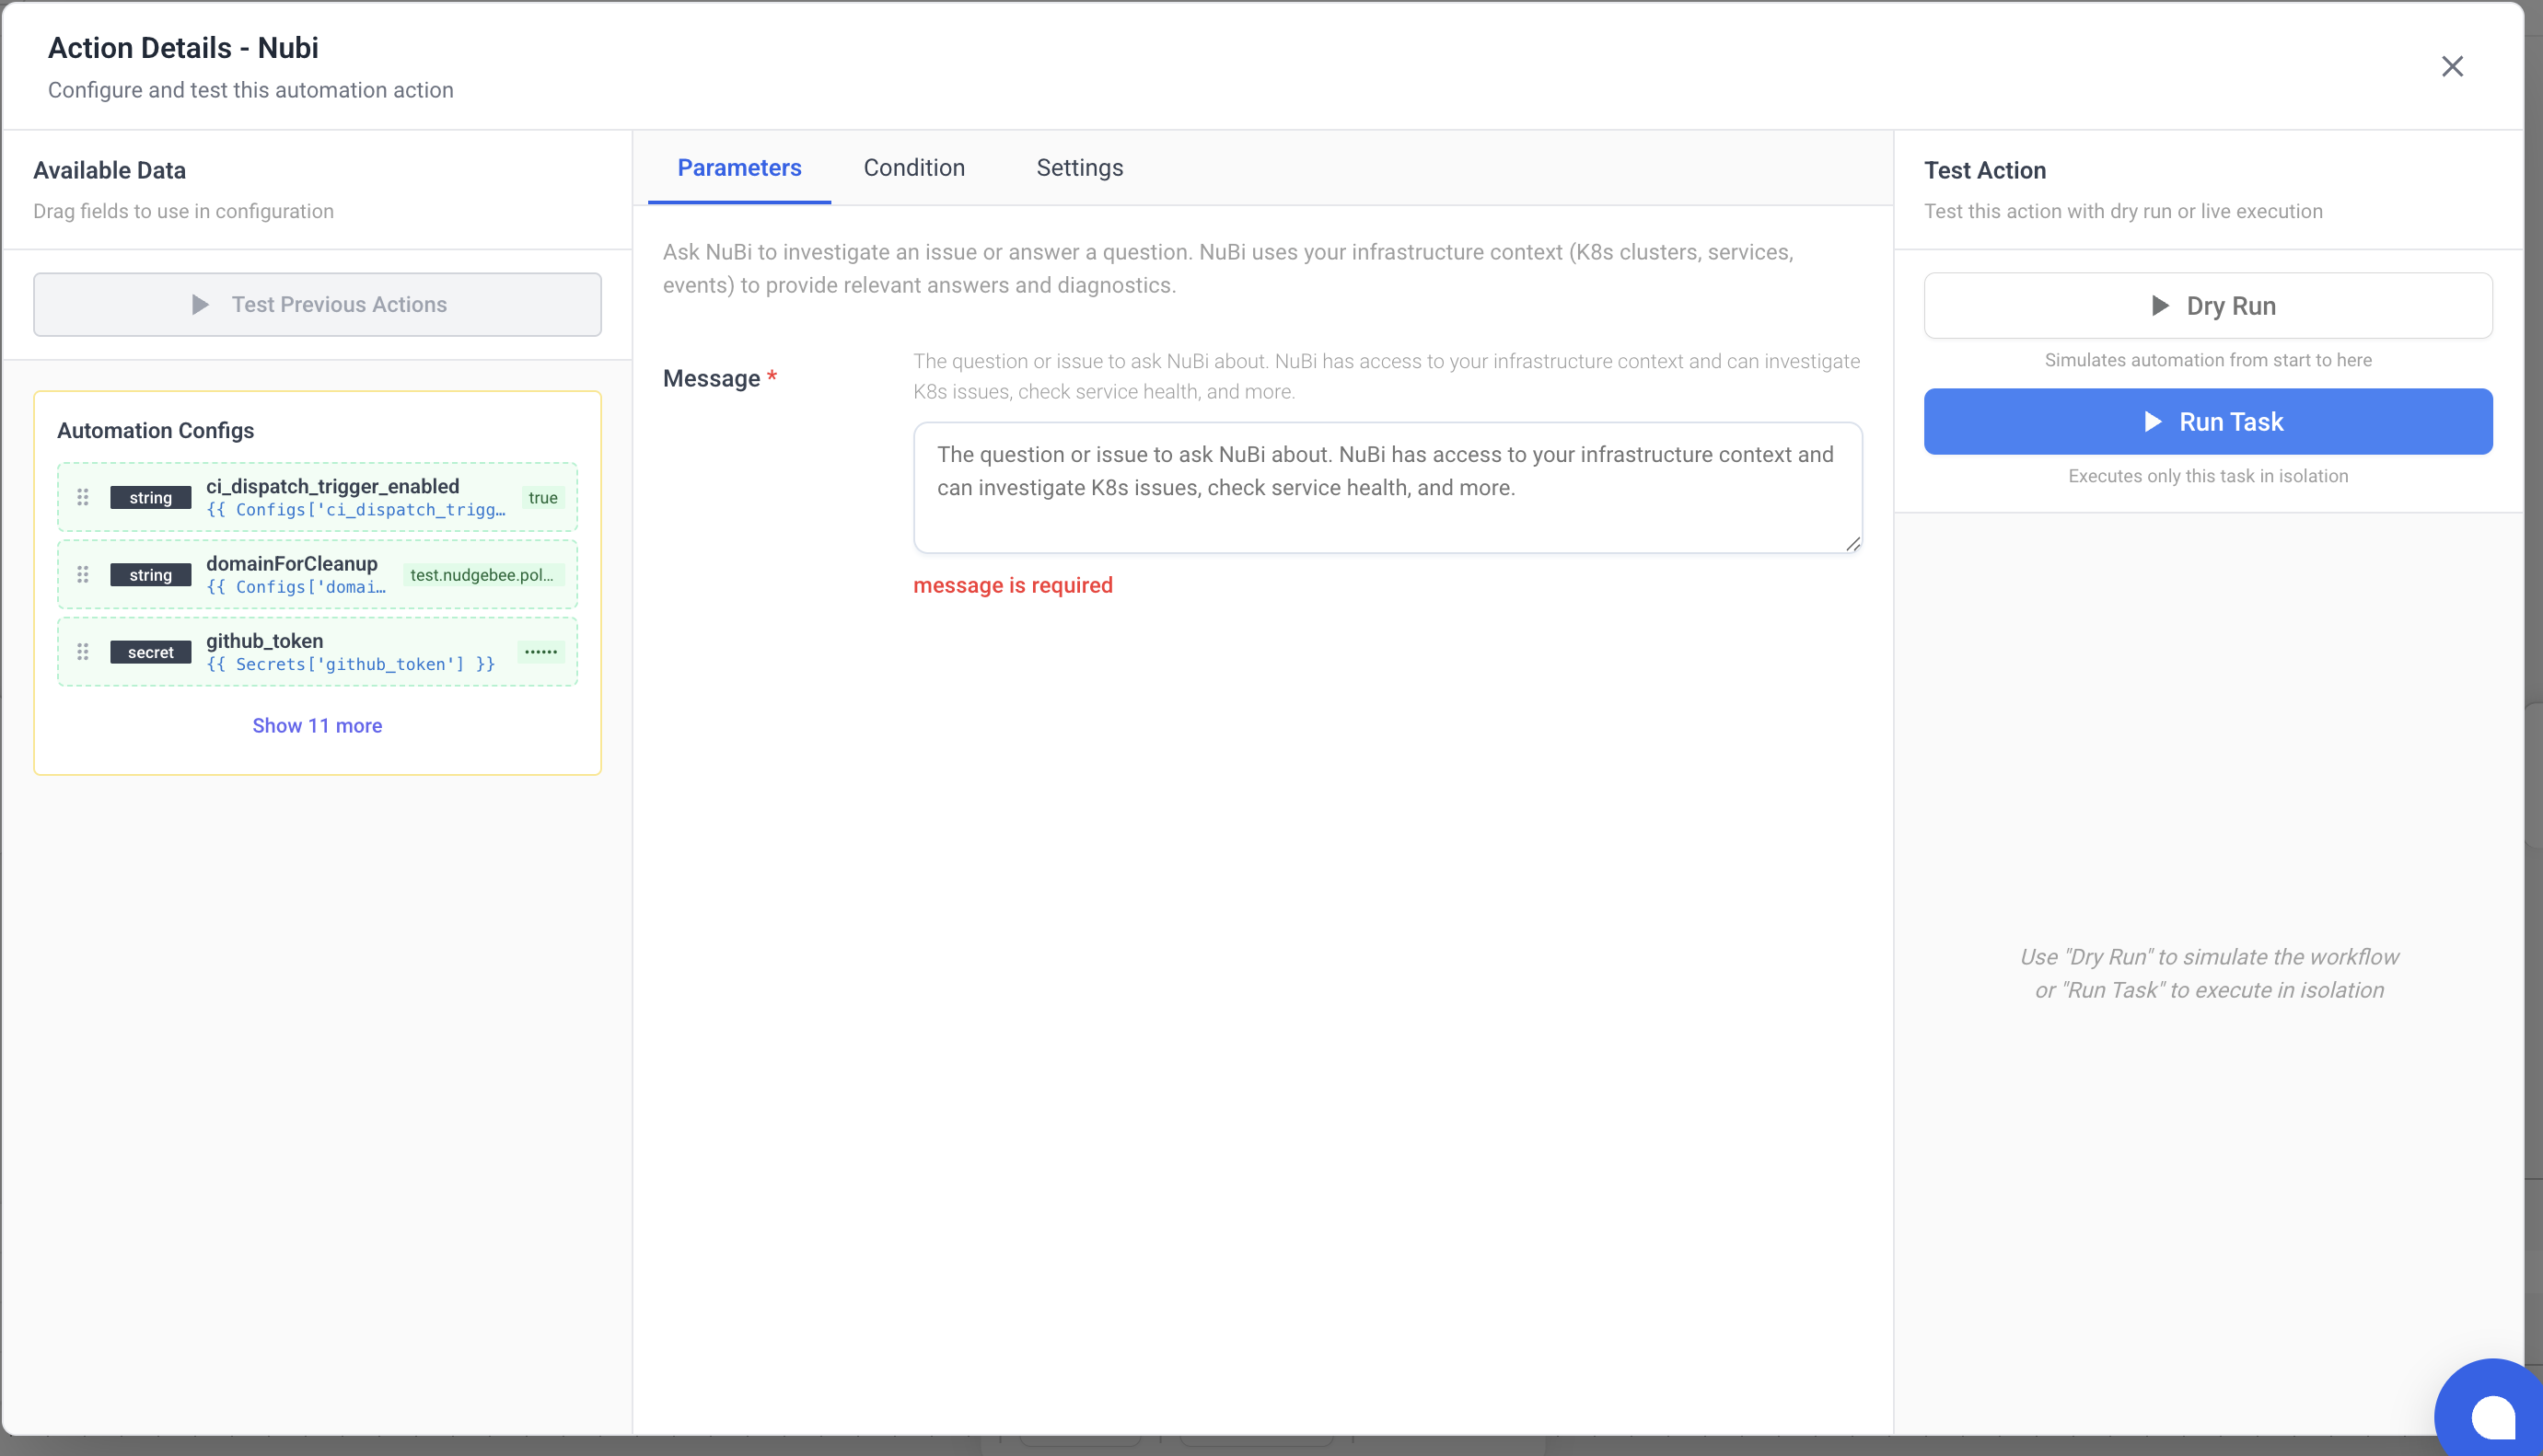
Task: Open the chat bubble widget
Action: point(2491,1412)
